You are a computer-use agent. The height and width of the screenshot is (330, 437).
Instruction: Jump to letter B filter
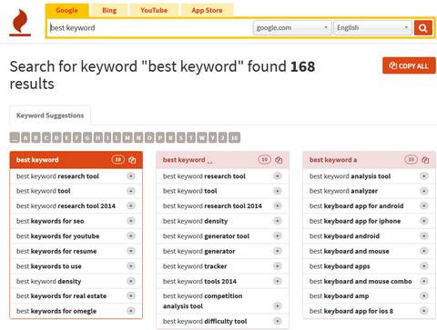[36, 138]
